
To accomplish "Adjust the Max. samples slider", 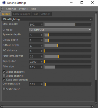I will [x=68, y=25].
